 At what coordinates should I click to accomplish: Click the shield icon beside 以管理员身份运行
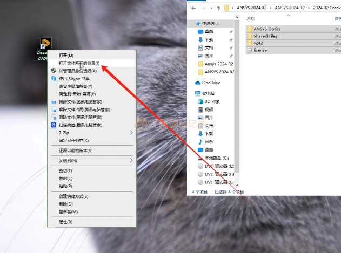(x=54, y=71)
